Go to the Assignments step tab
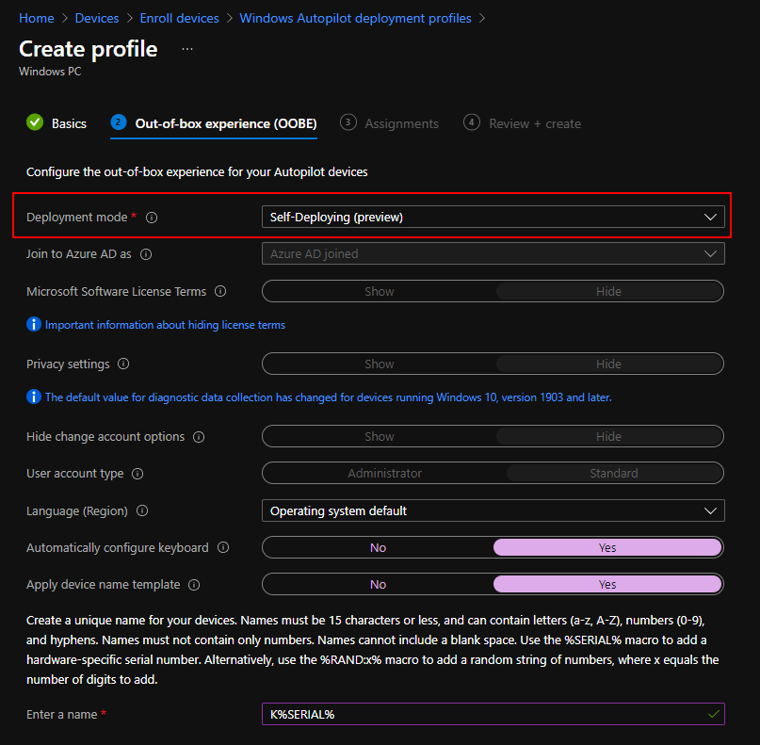Screen dimensions: 760x745 (400, 123)
